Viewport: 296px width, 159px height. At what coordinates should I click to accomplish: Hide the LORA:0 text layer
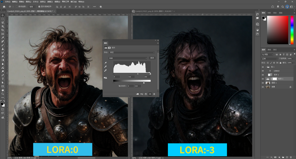click(263, 71)
